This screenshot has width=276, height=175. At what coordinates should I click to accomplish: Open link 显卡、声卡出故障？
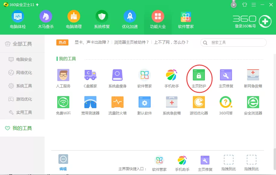pos(92,42)
